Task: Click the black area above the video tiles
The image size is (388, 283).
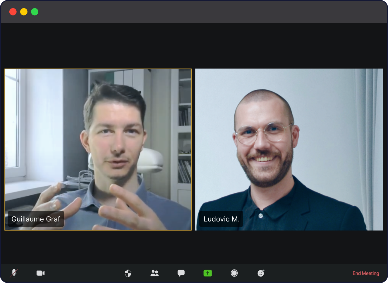Action: (193, 45)
